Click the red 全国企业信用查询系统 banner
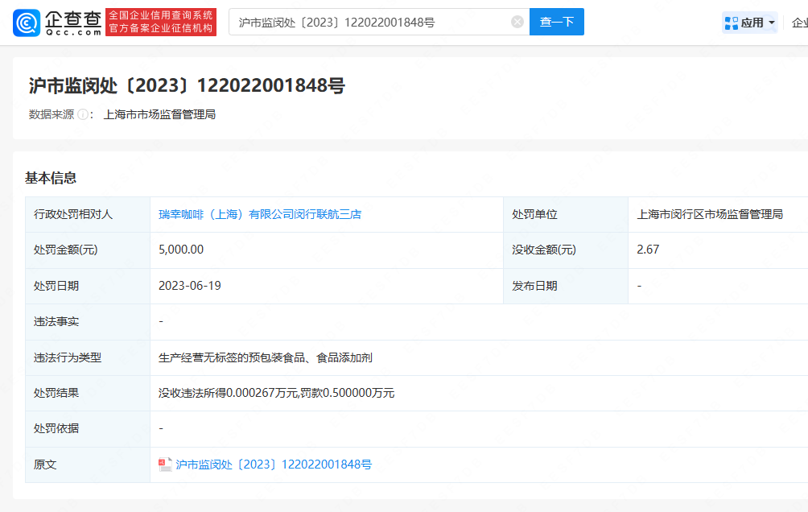 [161, 23]
